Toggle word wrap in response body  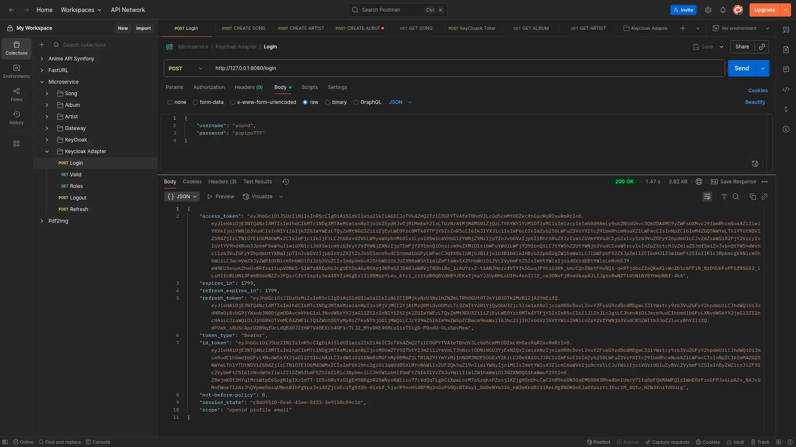click(x=707, y=197)
